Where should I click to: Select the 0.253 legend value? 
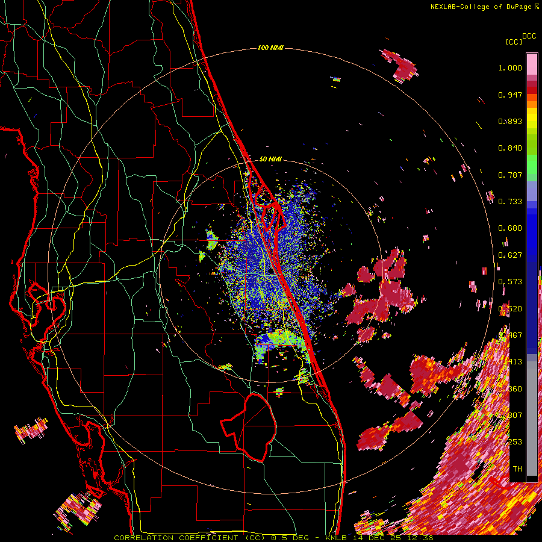[x=510, y=442]
